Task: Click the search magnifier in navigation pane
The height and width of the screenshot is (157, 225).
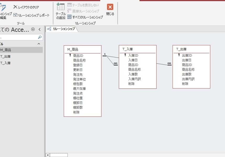Action: click(x=40, y=37)
